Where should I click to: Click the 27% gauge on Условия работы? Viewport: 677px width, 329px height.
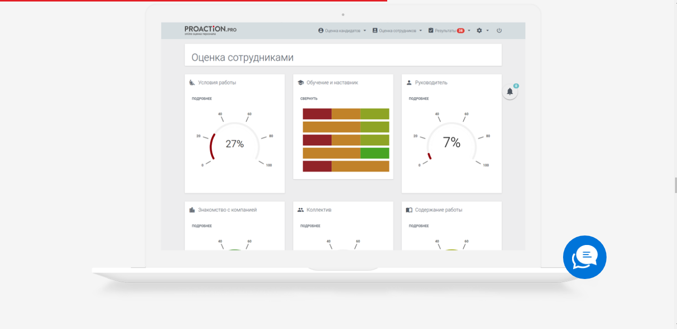(235, 144)
